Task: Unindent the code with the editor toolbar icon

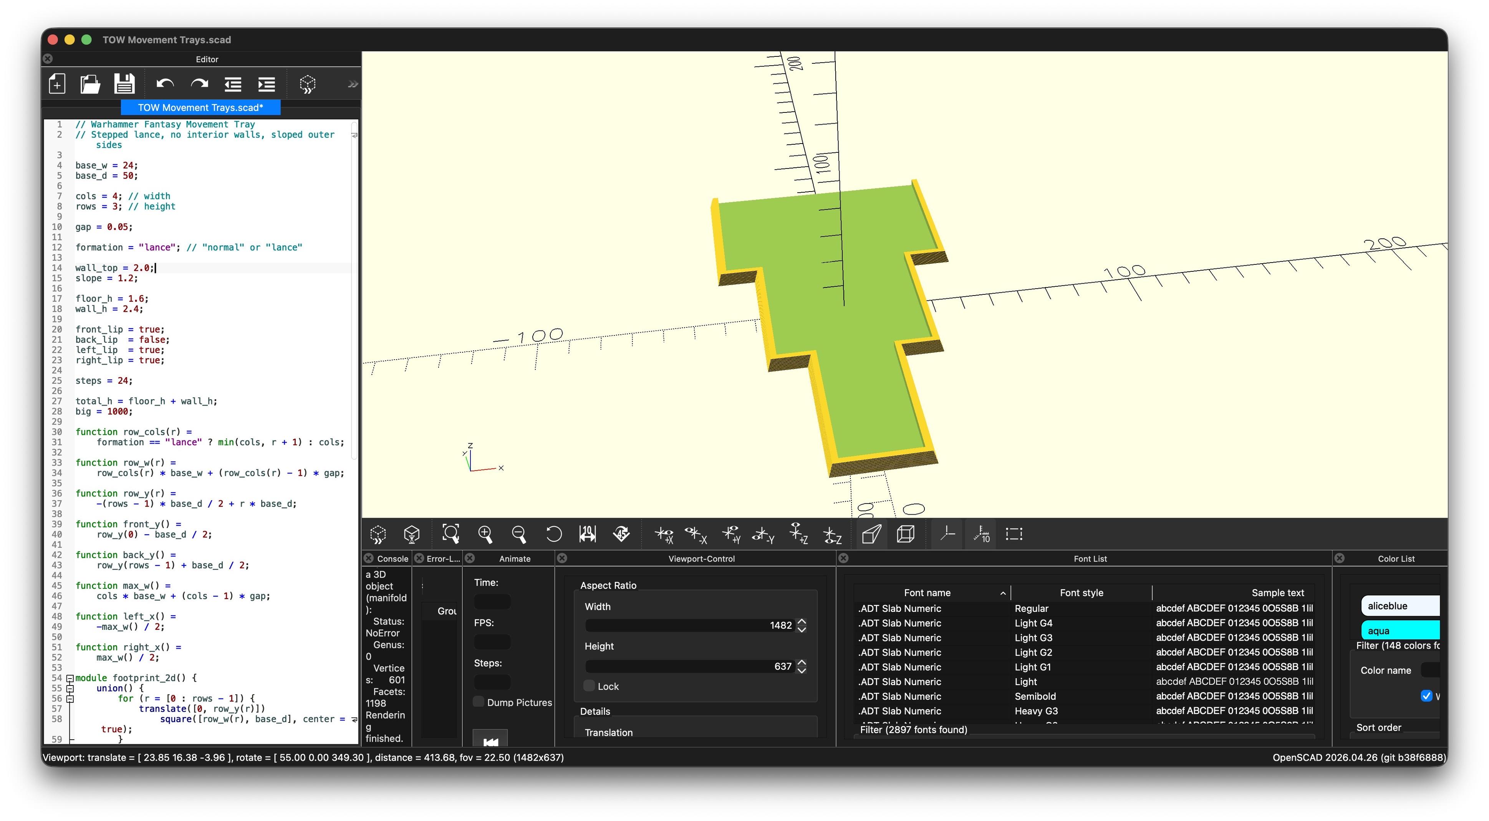Action: [x=233, y=84]
